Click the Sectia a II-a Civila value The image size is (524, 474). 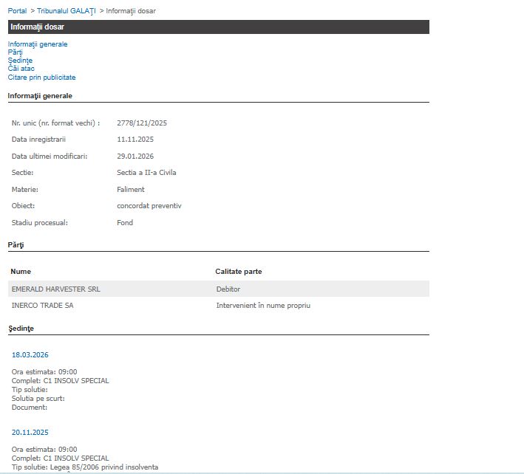click(x=146, y=173)
